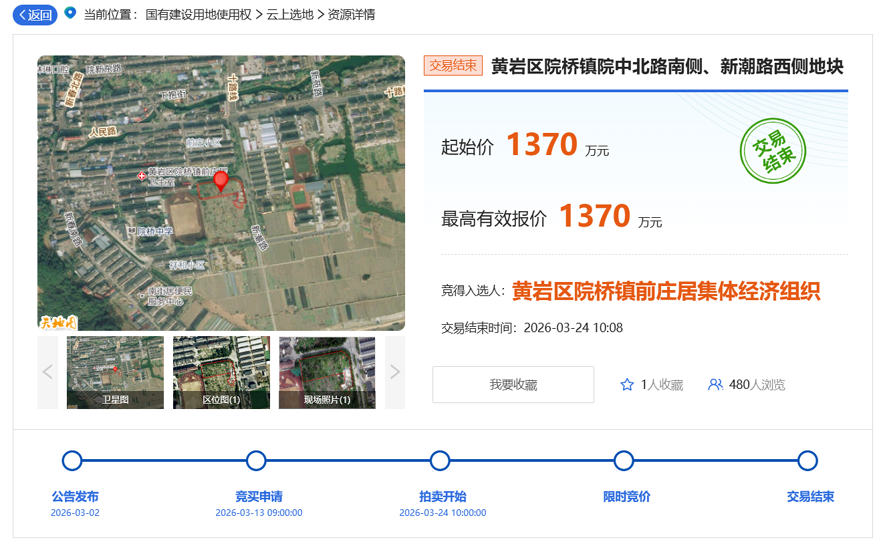Click the location pin icon beside 当前位置

click(70, 13)
